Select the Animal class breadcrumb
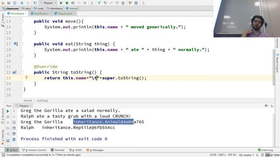The image size is (280, 157). 72,8
